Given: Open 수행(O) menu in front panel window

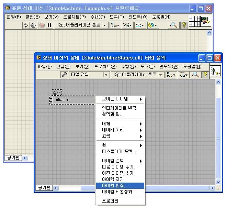Looking at the screenshot, I should point(98,17).
